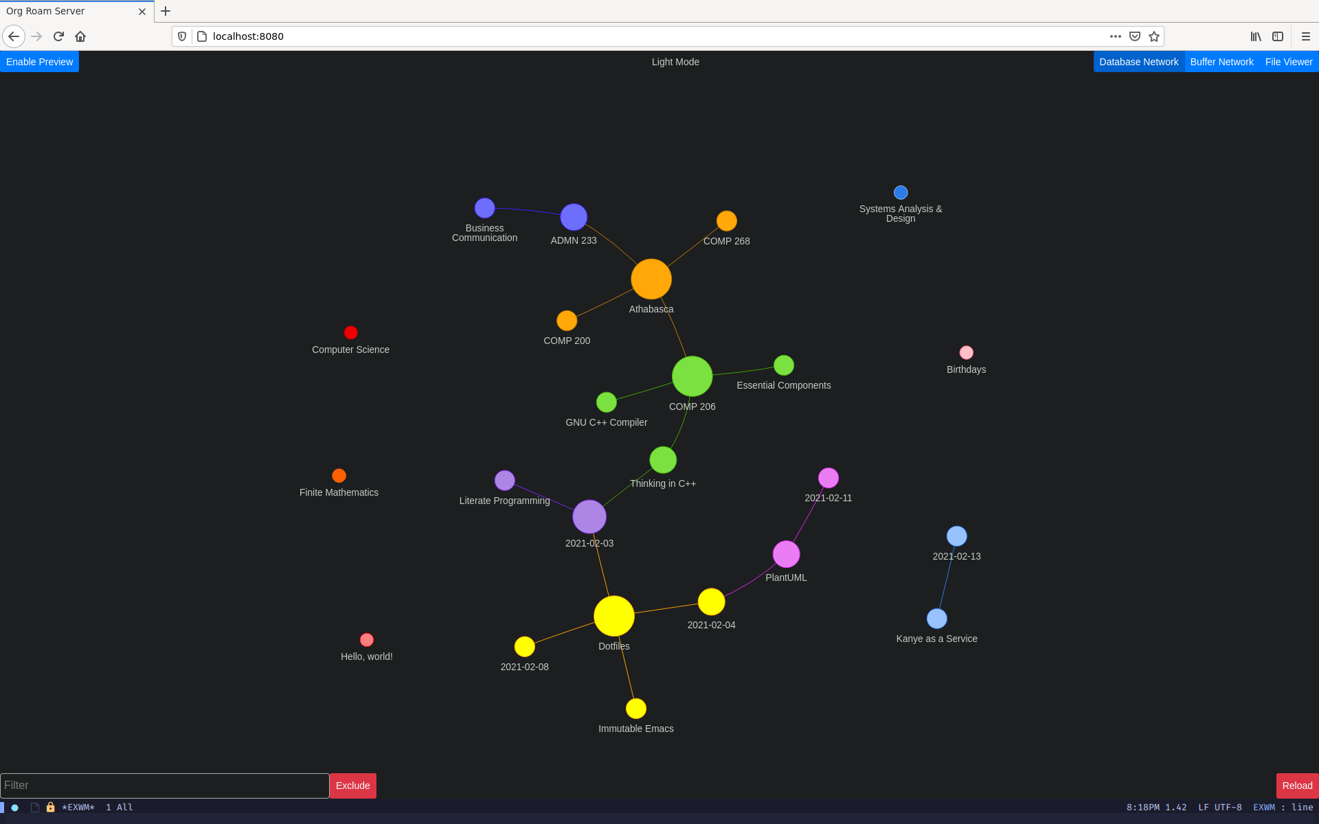Select the Thinking in C++ node
The image size is (1319, 824).
tap(663, 461)
